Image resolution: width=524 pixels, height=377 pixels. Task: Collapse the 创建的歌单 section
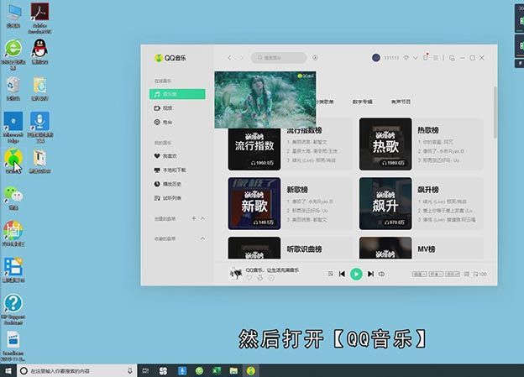203,218
